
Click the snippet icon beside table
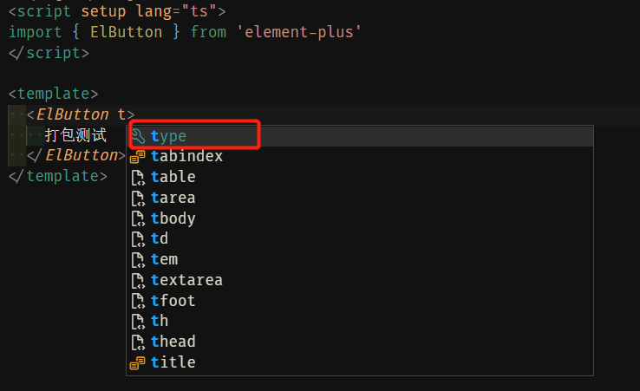[x=138, y=178]
